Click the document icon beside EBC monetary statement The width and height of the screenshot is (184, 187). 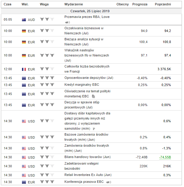[x=93, y=96]
